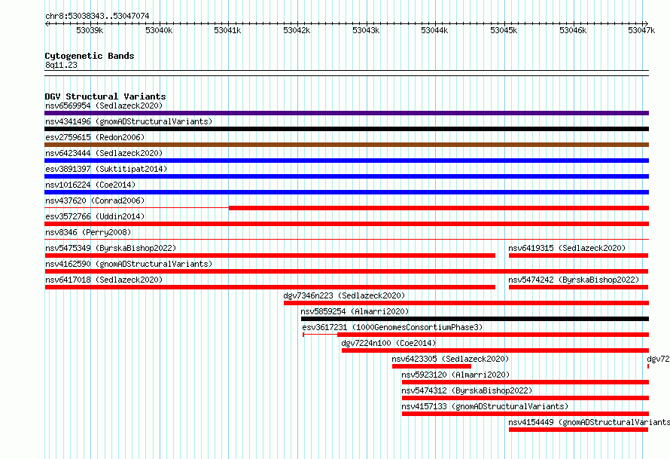Open nsv8346 (Perry2008) label
670x459 pixels.
(88, 232)
